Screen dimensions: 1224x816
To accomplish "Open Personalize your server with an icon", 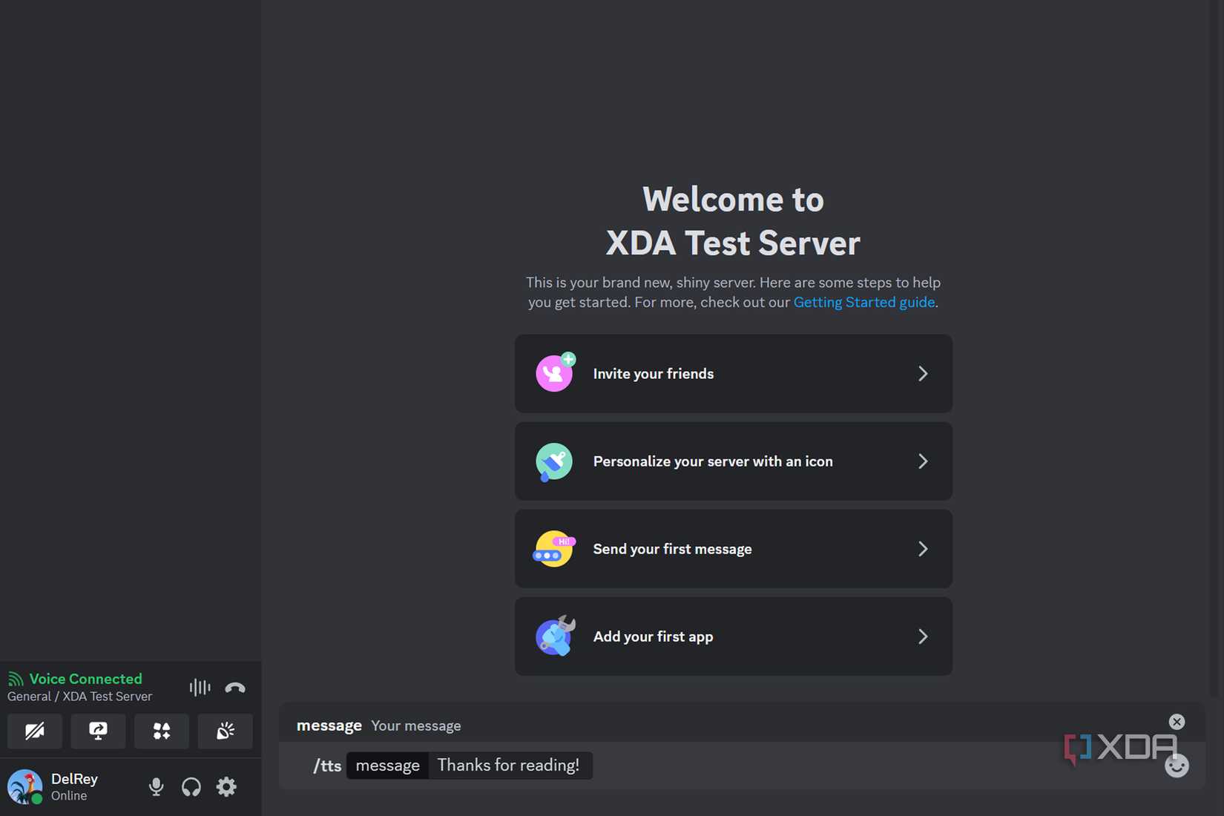I will point(734,461).
